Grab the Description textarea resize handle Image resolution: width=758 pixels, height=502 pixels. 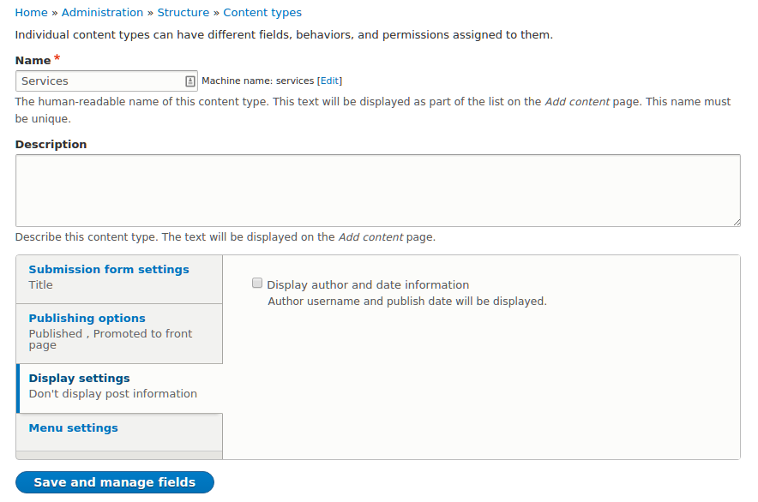pos(736,222)
